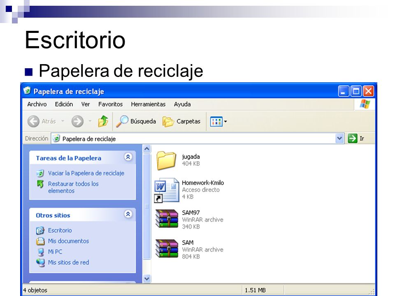
Task: Open the Archivo menu
Action: 37,104
